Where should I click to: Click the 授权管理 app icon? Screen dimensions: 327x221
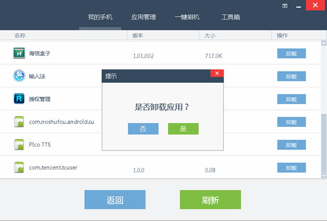19,98
